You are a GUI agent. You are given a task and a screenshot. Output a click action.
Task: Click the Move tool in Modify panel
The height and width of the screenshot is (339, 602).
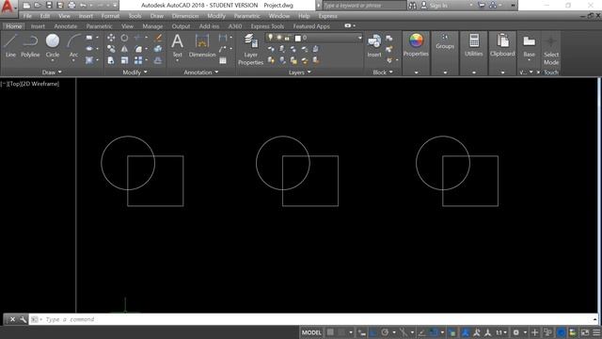click(111, 38)
